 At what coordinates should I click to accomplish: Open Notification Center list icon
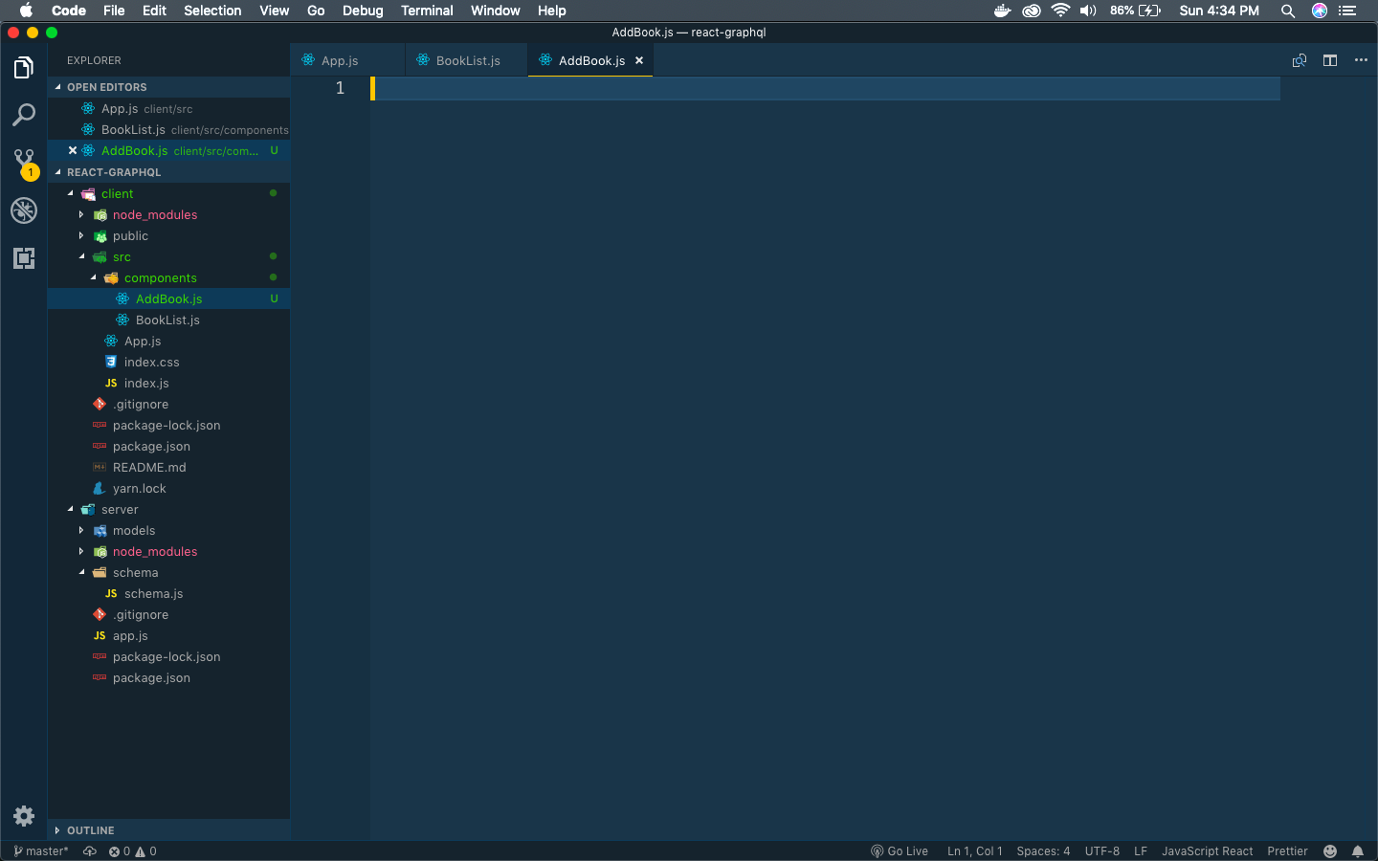tap(1347, 11)
